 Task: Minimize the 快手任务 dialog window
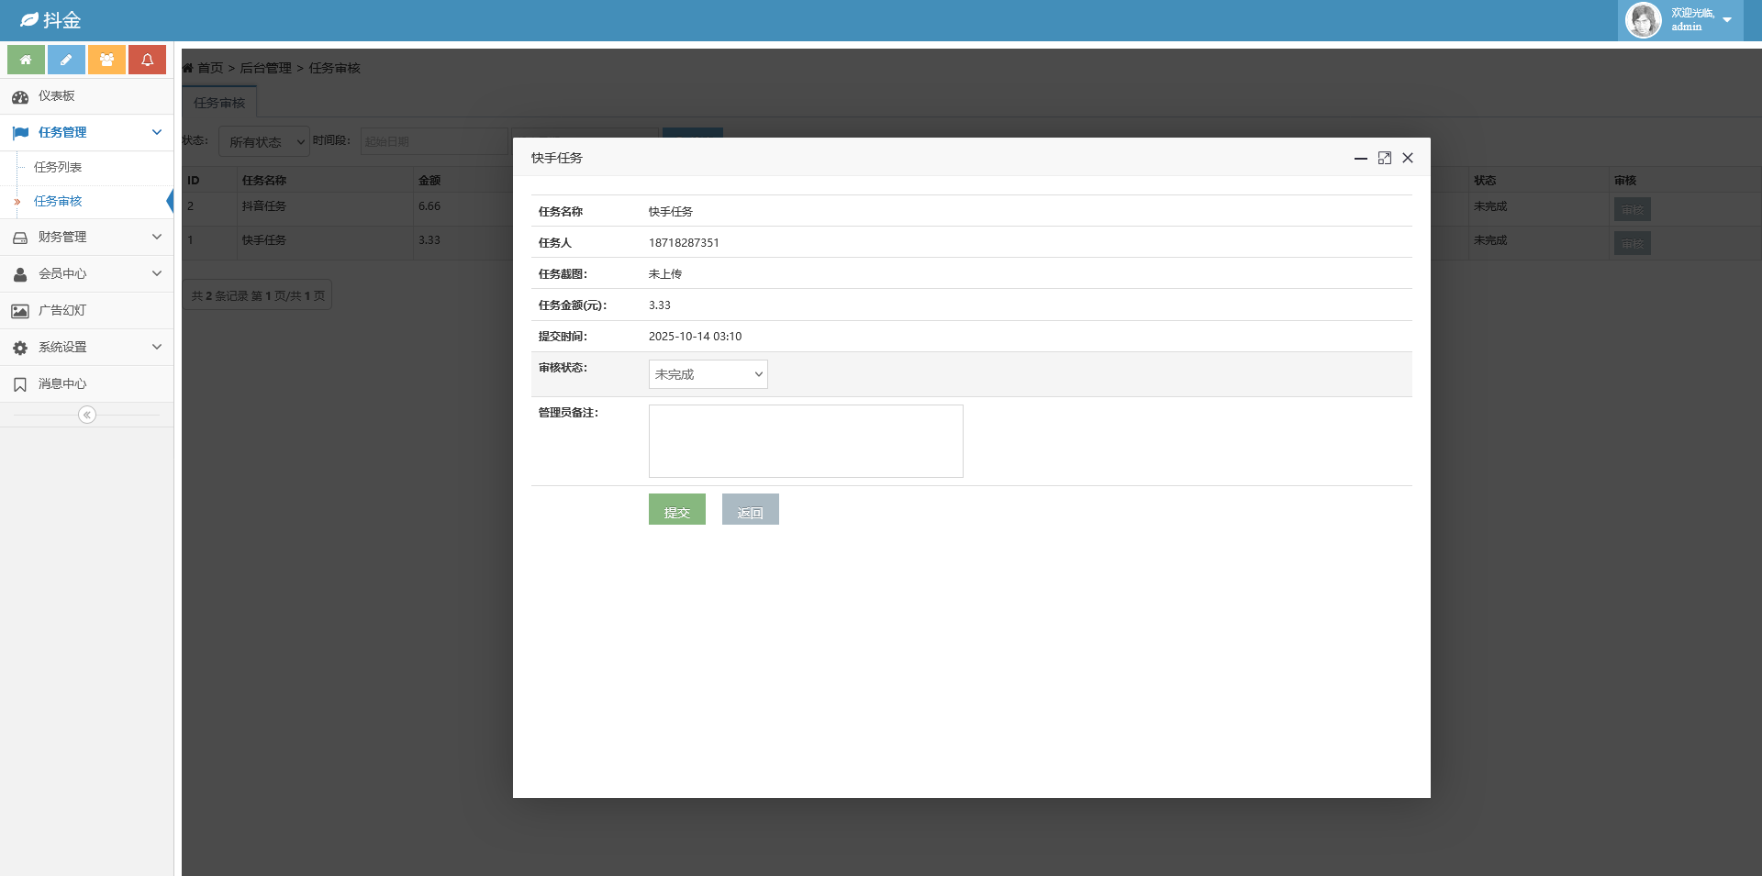tap(1360, 158)
